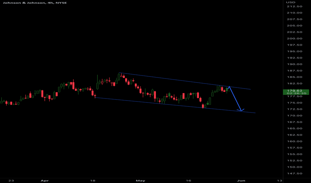Click the 210.00 price axis label
311x183 pixels.
295,13
